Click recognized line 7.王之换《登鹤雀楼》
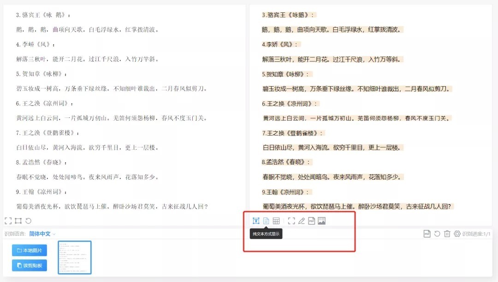The width and height of the screenshot is (498, 282). point(293,133)
